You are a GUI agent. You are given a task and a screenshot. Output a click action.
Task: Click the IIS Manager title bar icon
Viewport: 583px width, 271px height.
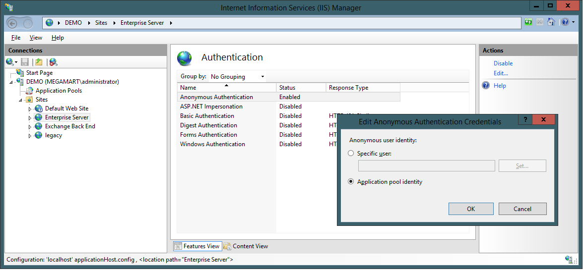pyautogui.click(x=9, y=6)
